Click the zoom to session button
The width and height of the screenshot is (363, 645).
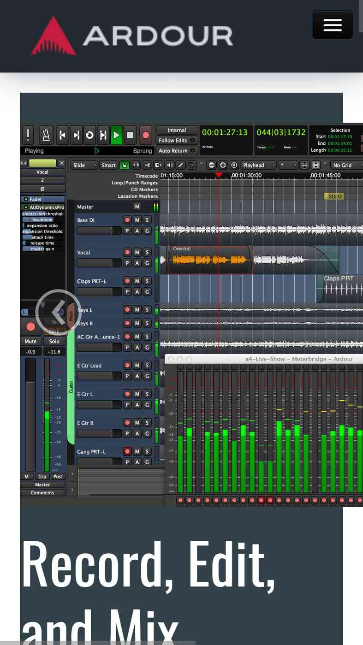click(234, 165)
